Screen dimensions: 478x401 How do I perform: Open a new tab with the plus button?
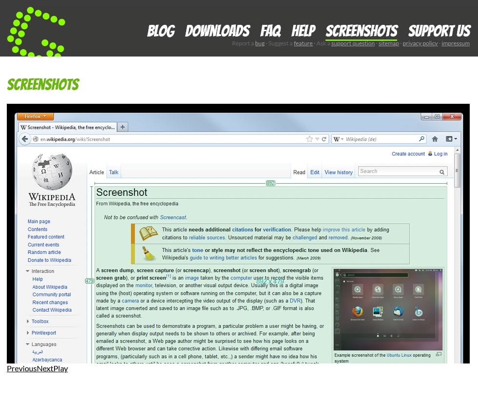[123, 127]
